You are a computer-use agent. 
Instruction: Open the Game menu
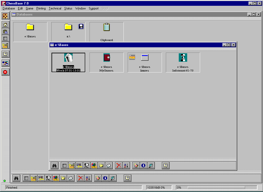tap(29, 8)
